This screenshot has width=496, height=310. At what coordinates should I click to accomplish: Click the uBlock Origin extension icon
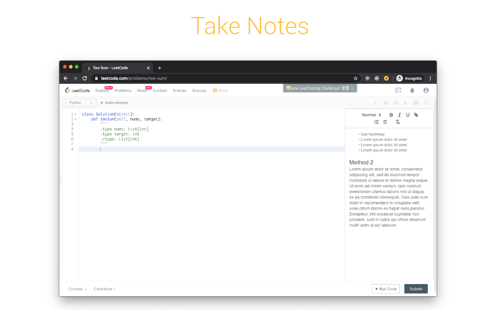(368, 78)
